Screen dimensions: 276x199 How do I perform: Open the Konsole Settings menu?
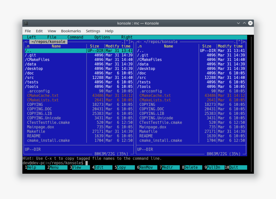point(93,31)
